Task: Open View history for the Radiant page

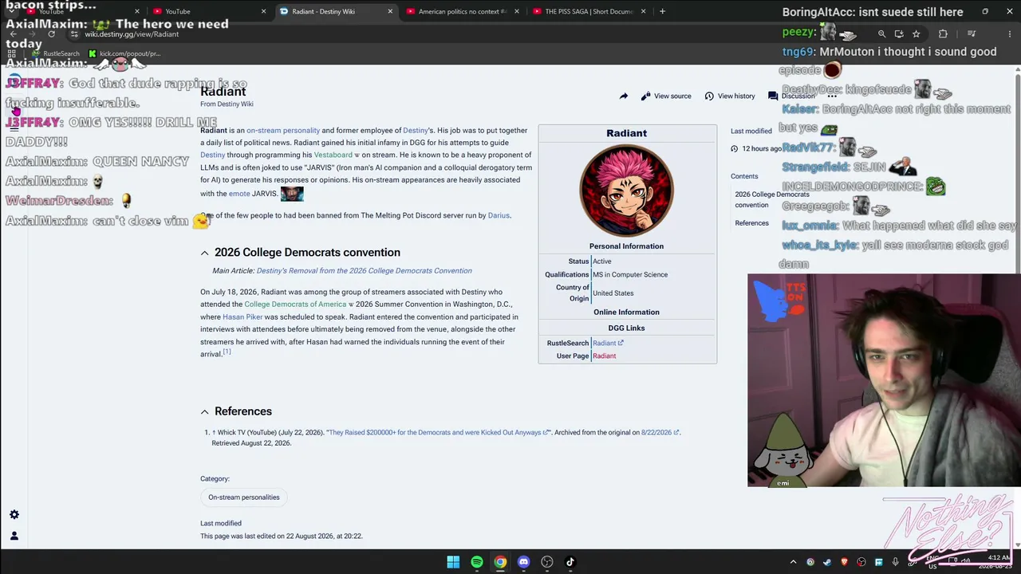Action: tap(730, 96)
